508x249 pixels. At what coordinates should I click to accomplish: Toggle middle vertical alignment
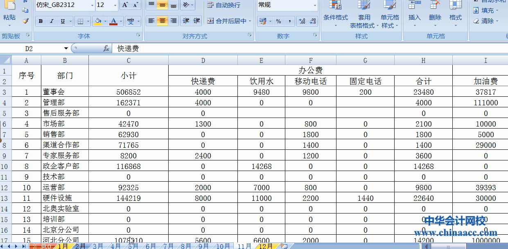[x=163, y=5]
